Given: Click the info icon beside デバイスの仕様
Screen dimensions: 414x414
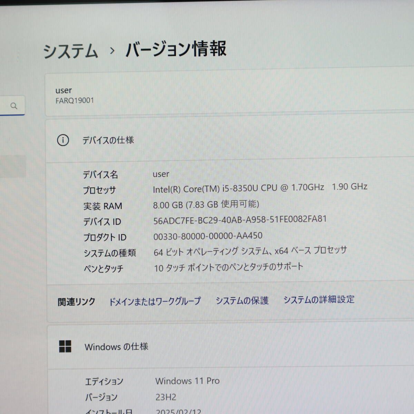Looking at the screenshot, I should (x=63, y=140).
